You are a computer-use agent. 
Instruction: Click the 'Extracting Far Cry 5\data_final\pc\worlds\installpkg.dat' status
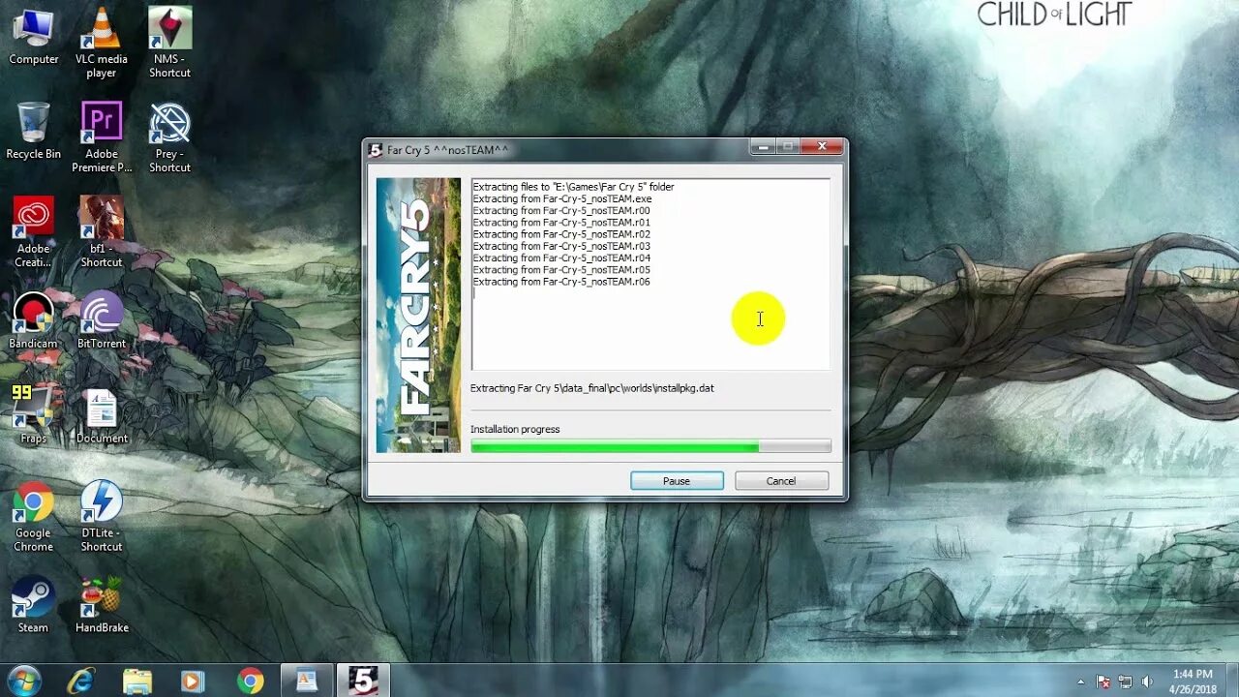[592, 388]
